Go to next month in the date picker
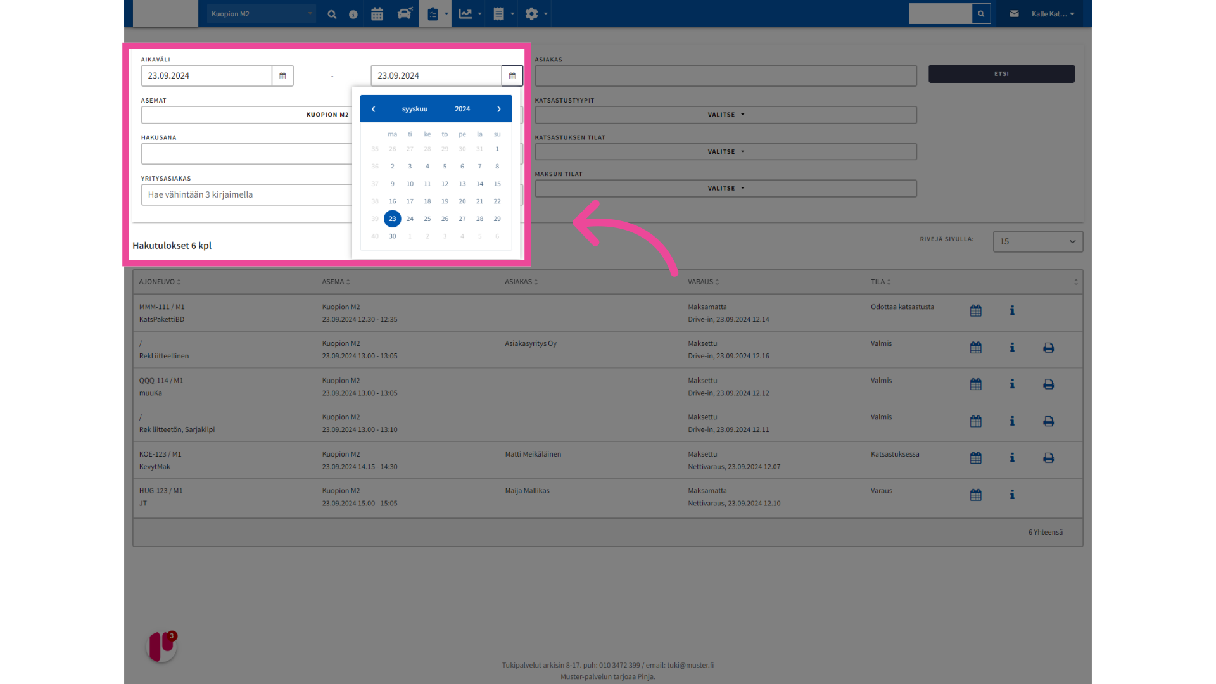This screenshot has width=1216, height=684. 499,109
